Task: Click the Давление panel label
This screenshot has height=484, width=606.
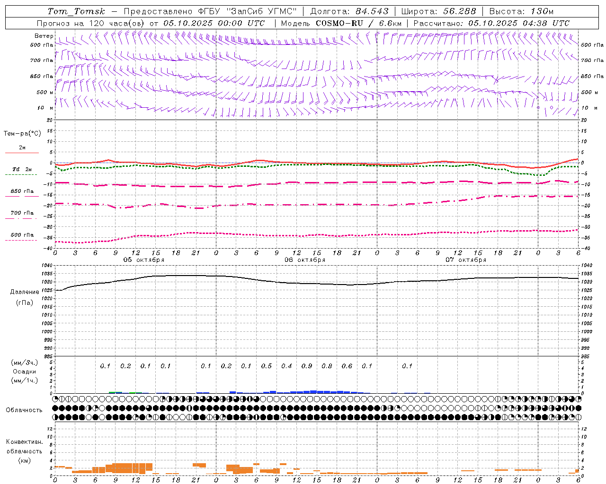Action: click(x=25, y=292)
